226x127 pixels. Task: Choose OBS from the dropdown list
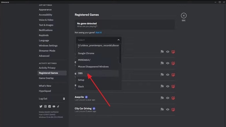click(x=97, y=73)
